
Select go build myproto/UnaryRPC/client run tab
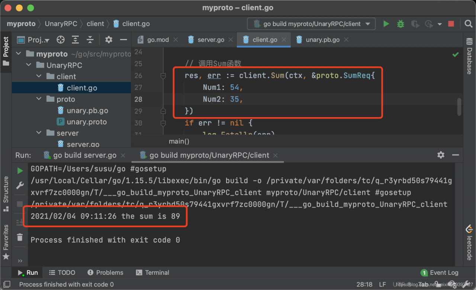(209, 155)
